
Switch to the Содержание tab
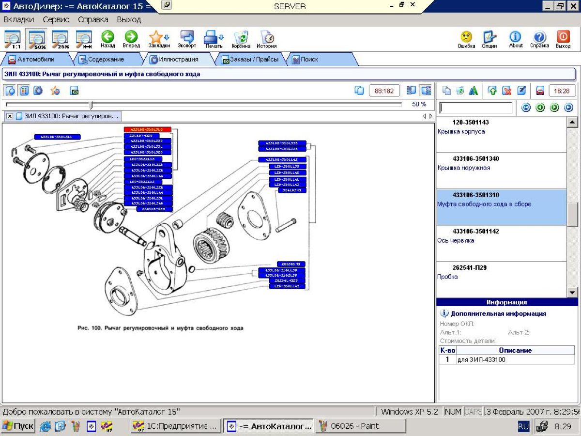pyautogui.click(x=106, y=60)
